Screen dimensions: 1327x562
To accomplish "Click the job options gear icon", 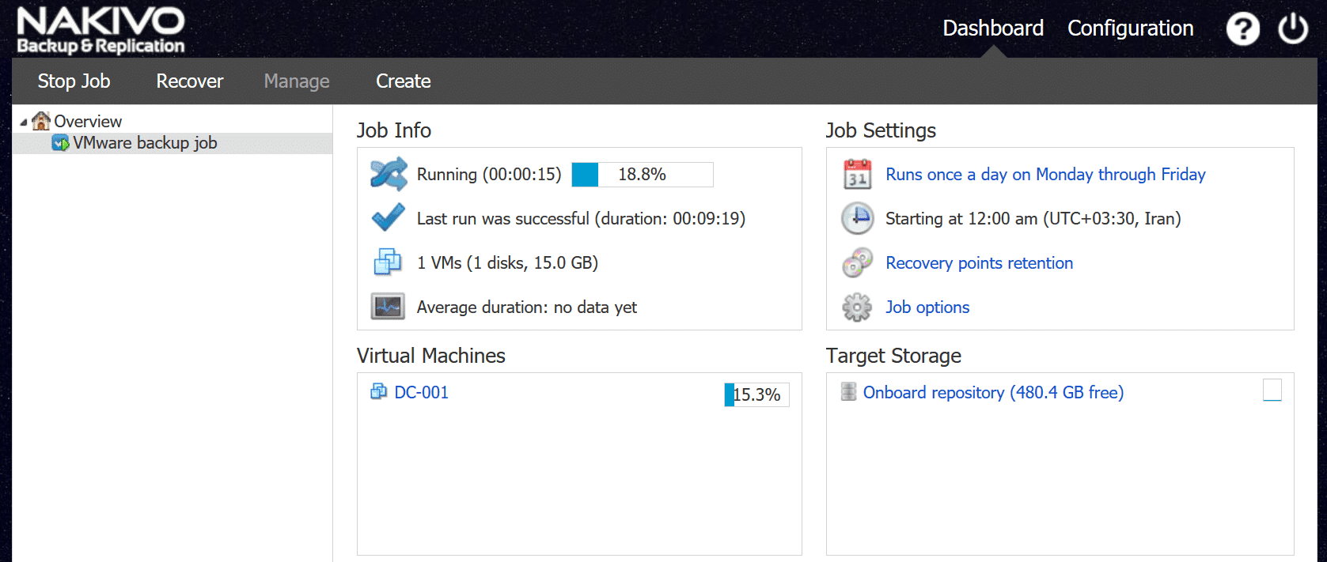I will pos(857,307).
